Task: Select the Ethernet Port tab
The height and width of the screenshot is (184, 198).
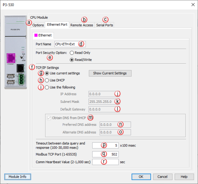Action: pyautogui.click(x=57, y=25)
